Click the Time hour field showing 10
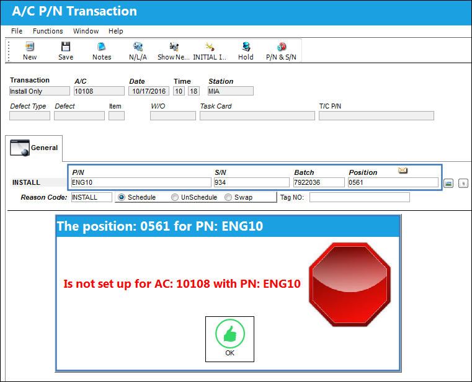472x382 pixels. tap(179, 91)
